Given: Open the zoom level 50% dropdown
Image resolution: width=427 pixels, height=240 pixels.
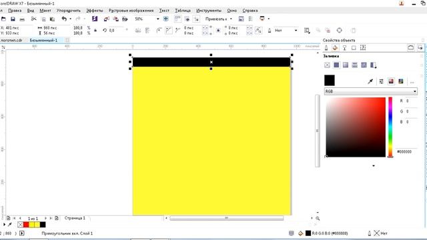Looking at the screenshot, I should 157,19.
